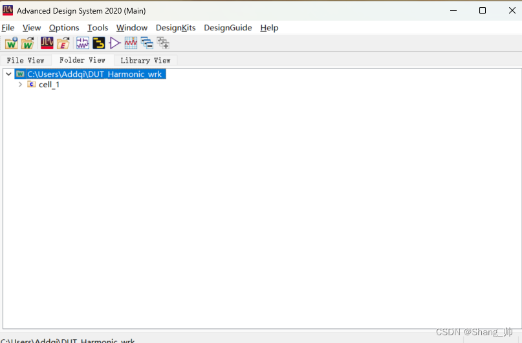Open the Tools menu
The image size is (522, 343).
[98, 28]
